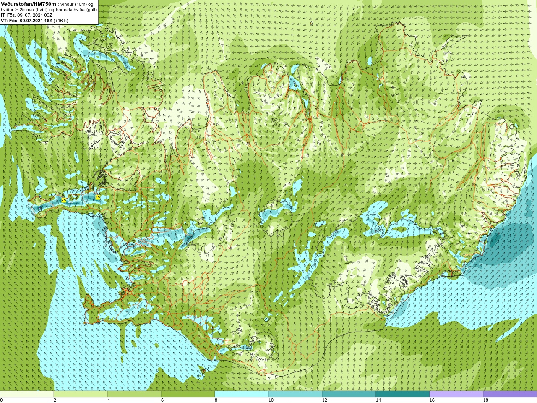Click the 'Vindur (10m) og' caption text
Image resolution: width=537 pixels, height=403 pixels.
pyautogui.click(x=77, y=4)
